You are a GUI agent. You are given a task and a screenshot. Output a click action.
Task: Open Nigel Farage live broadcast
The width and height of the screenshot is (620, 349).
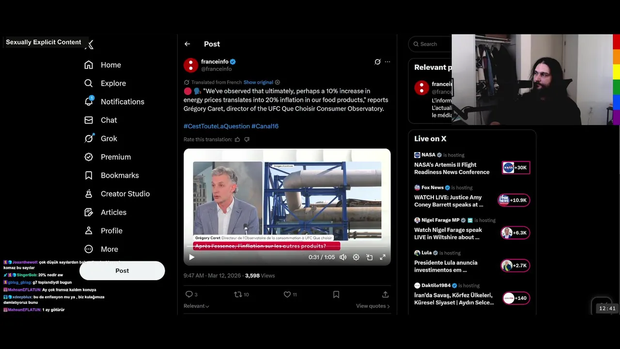[448, 234]
